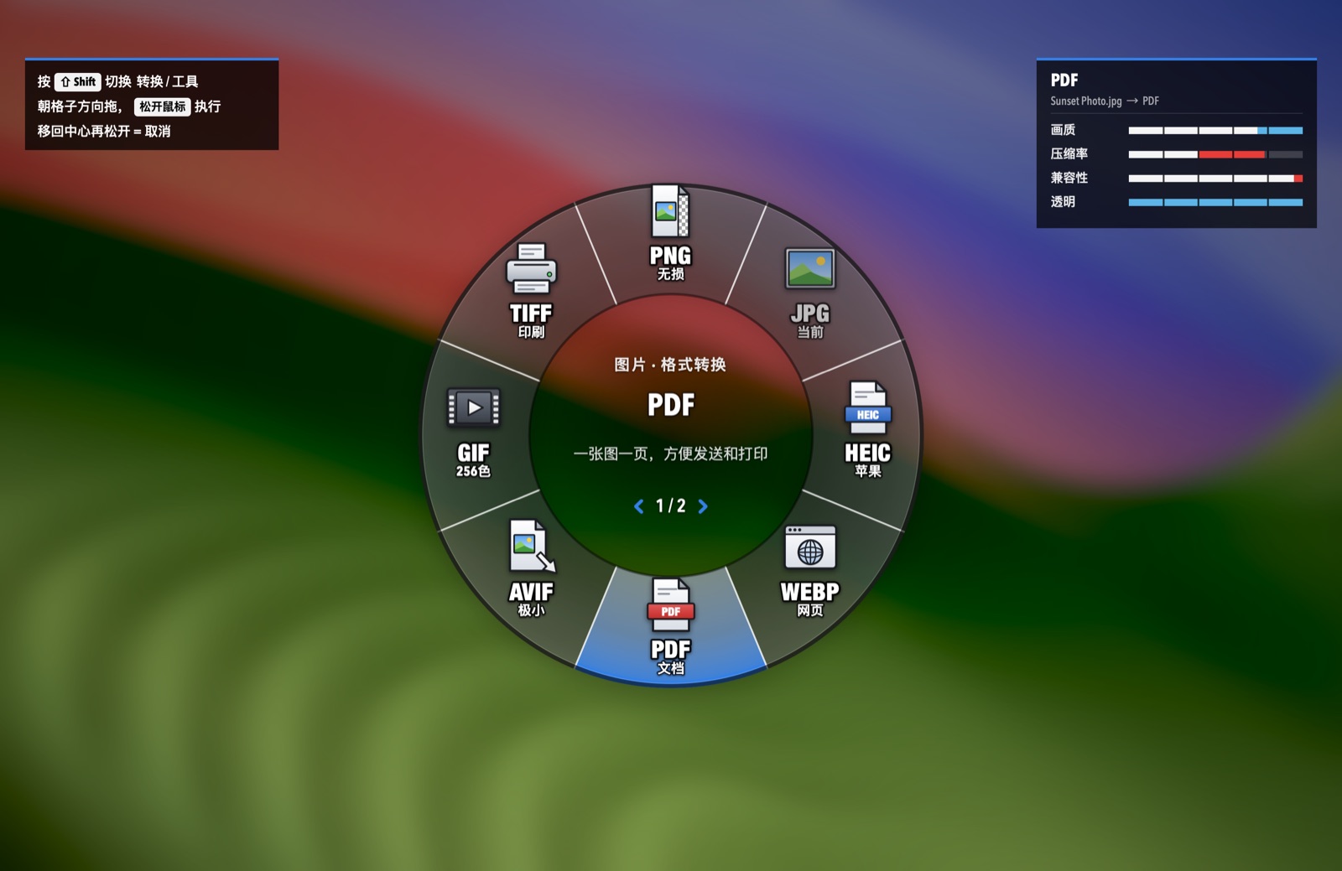Click the 兼容性 compatibility bar
This screenshot has height=871, width=1342.
1215,179
